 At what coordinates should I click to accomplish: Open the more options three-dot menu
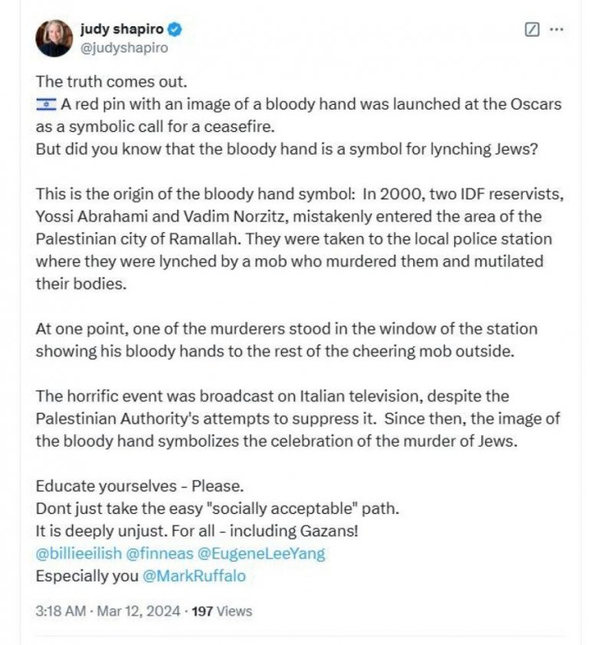tap(557, 30)
